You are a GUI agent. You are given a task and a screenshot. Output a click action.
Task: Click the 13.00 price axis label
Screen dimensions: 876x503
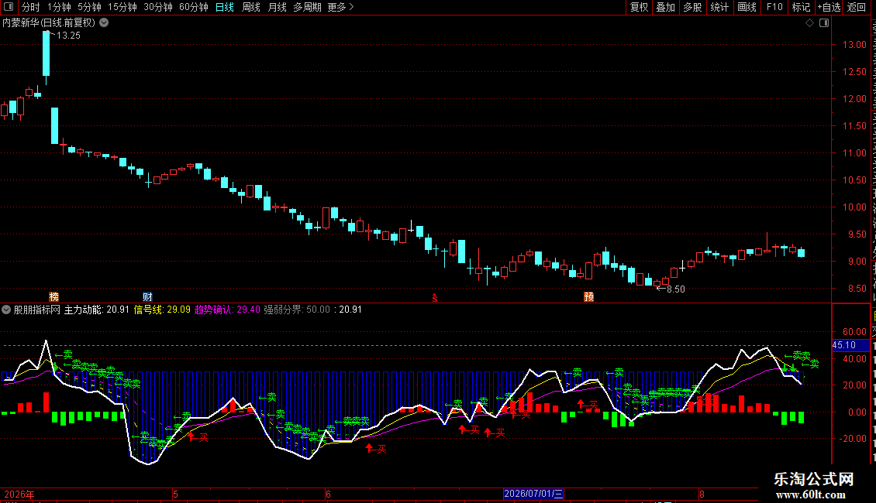point(855,45)
